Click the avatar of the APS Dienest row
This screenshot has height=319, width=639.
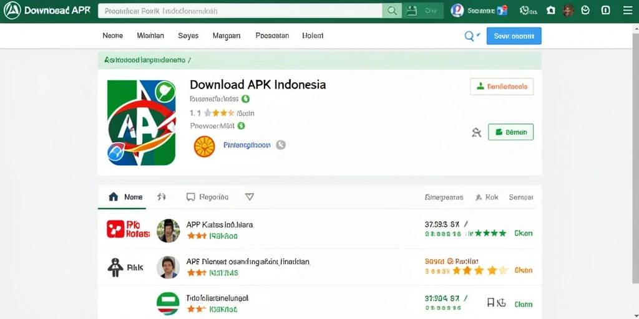point(168,267)
